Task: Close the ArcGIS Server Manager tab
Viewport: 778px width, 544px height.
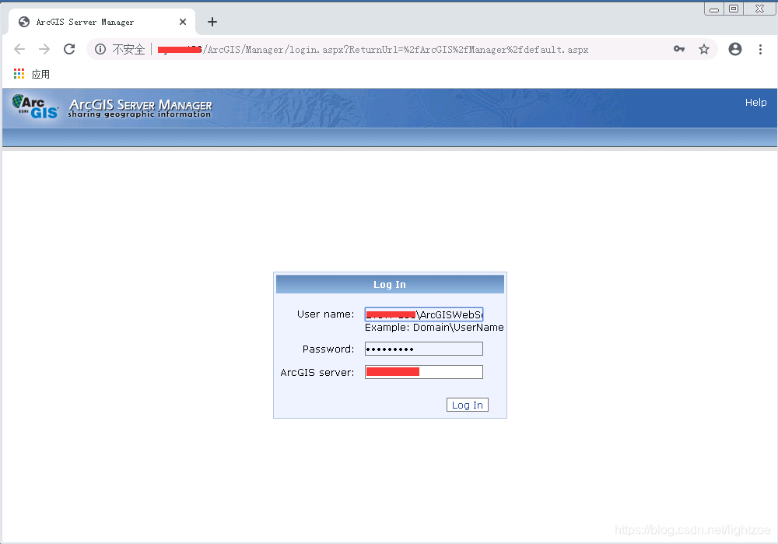Action: pos(183,22)
